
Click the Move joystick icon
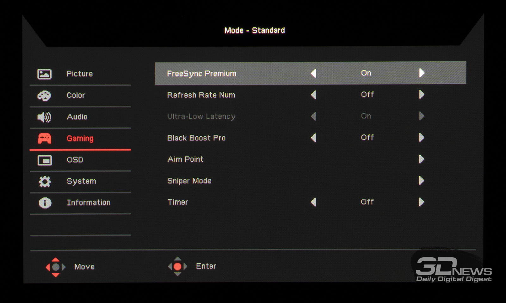(x=56, y=267)
